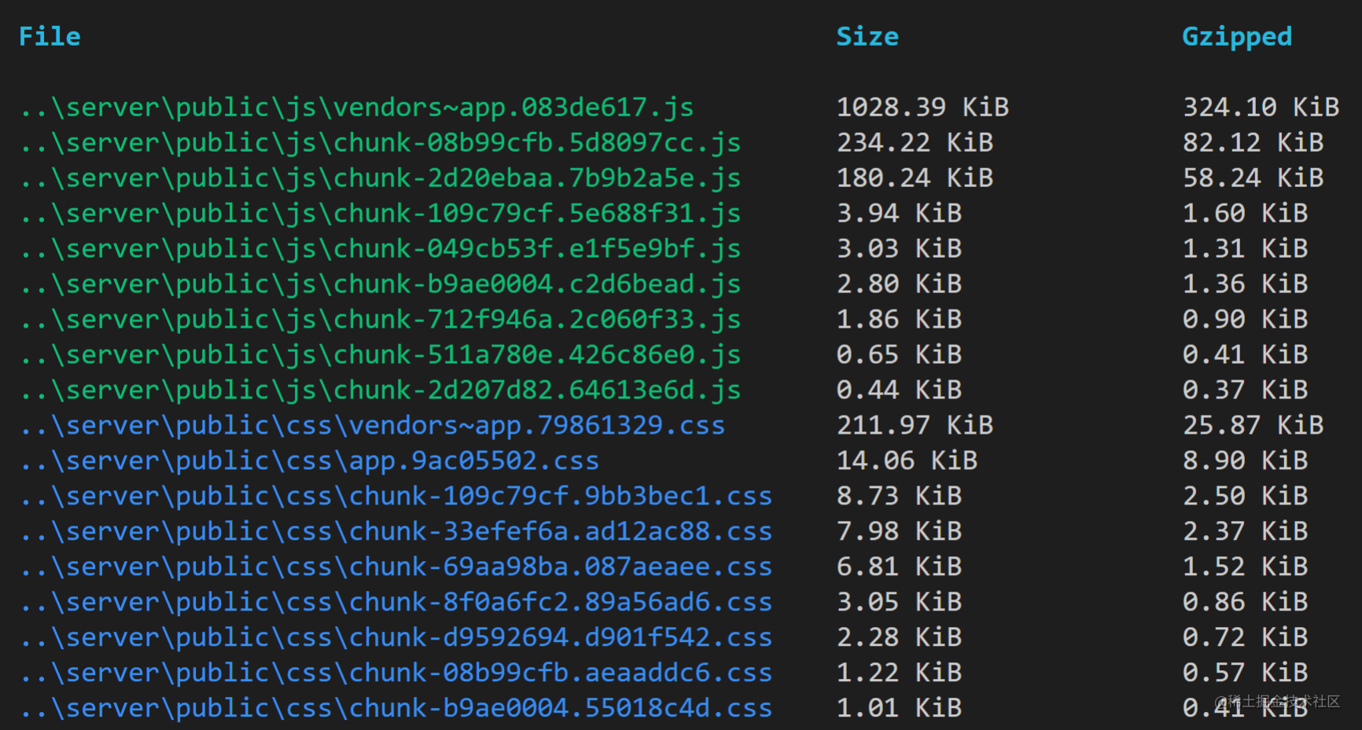Screen dimensions: 1362x730
Task: Select chunk-2d207d82.64613e6d.js file path
Action: (381, 391)
